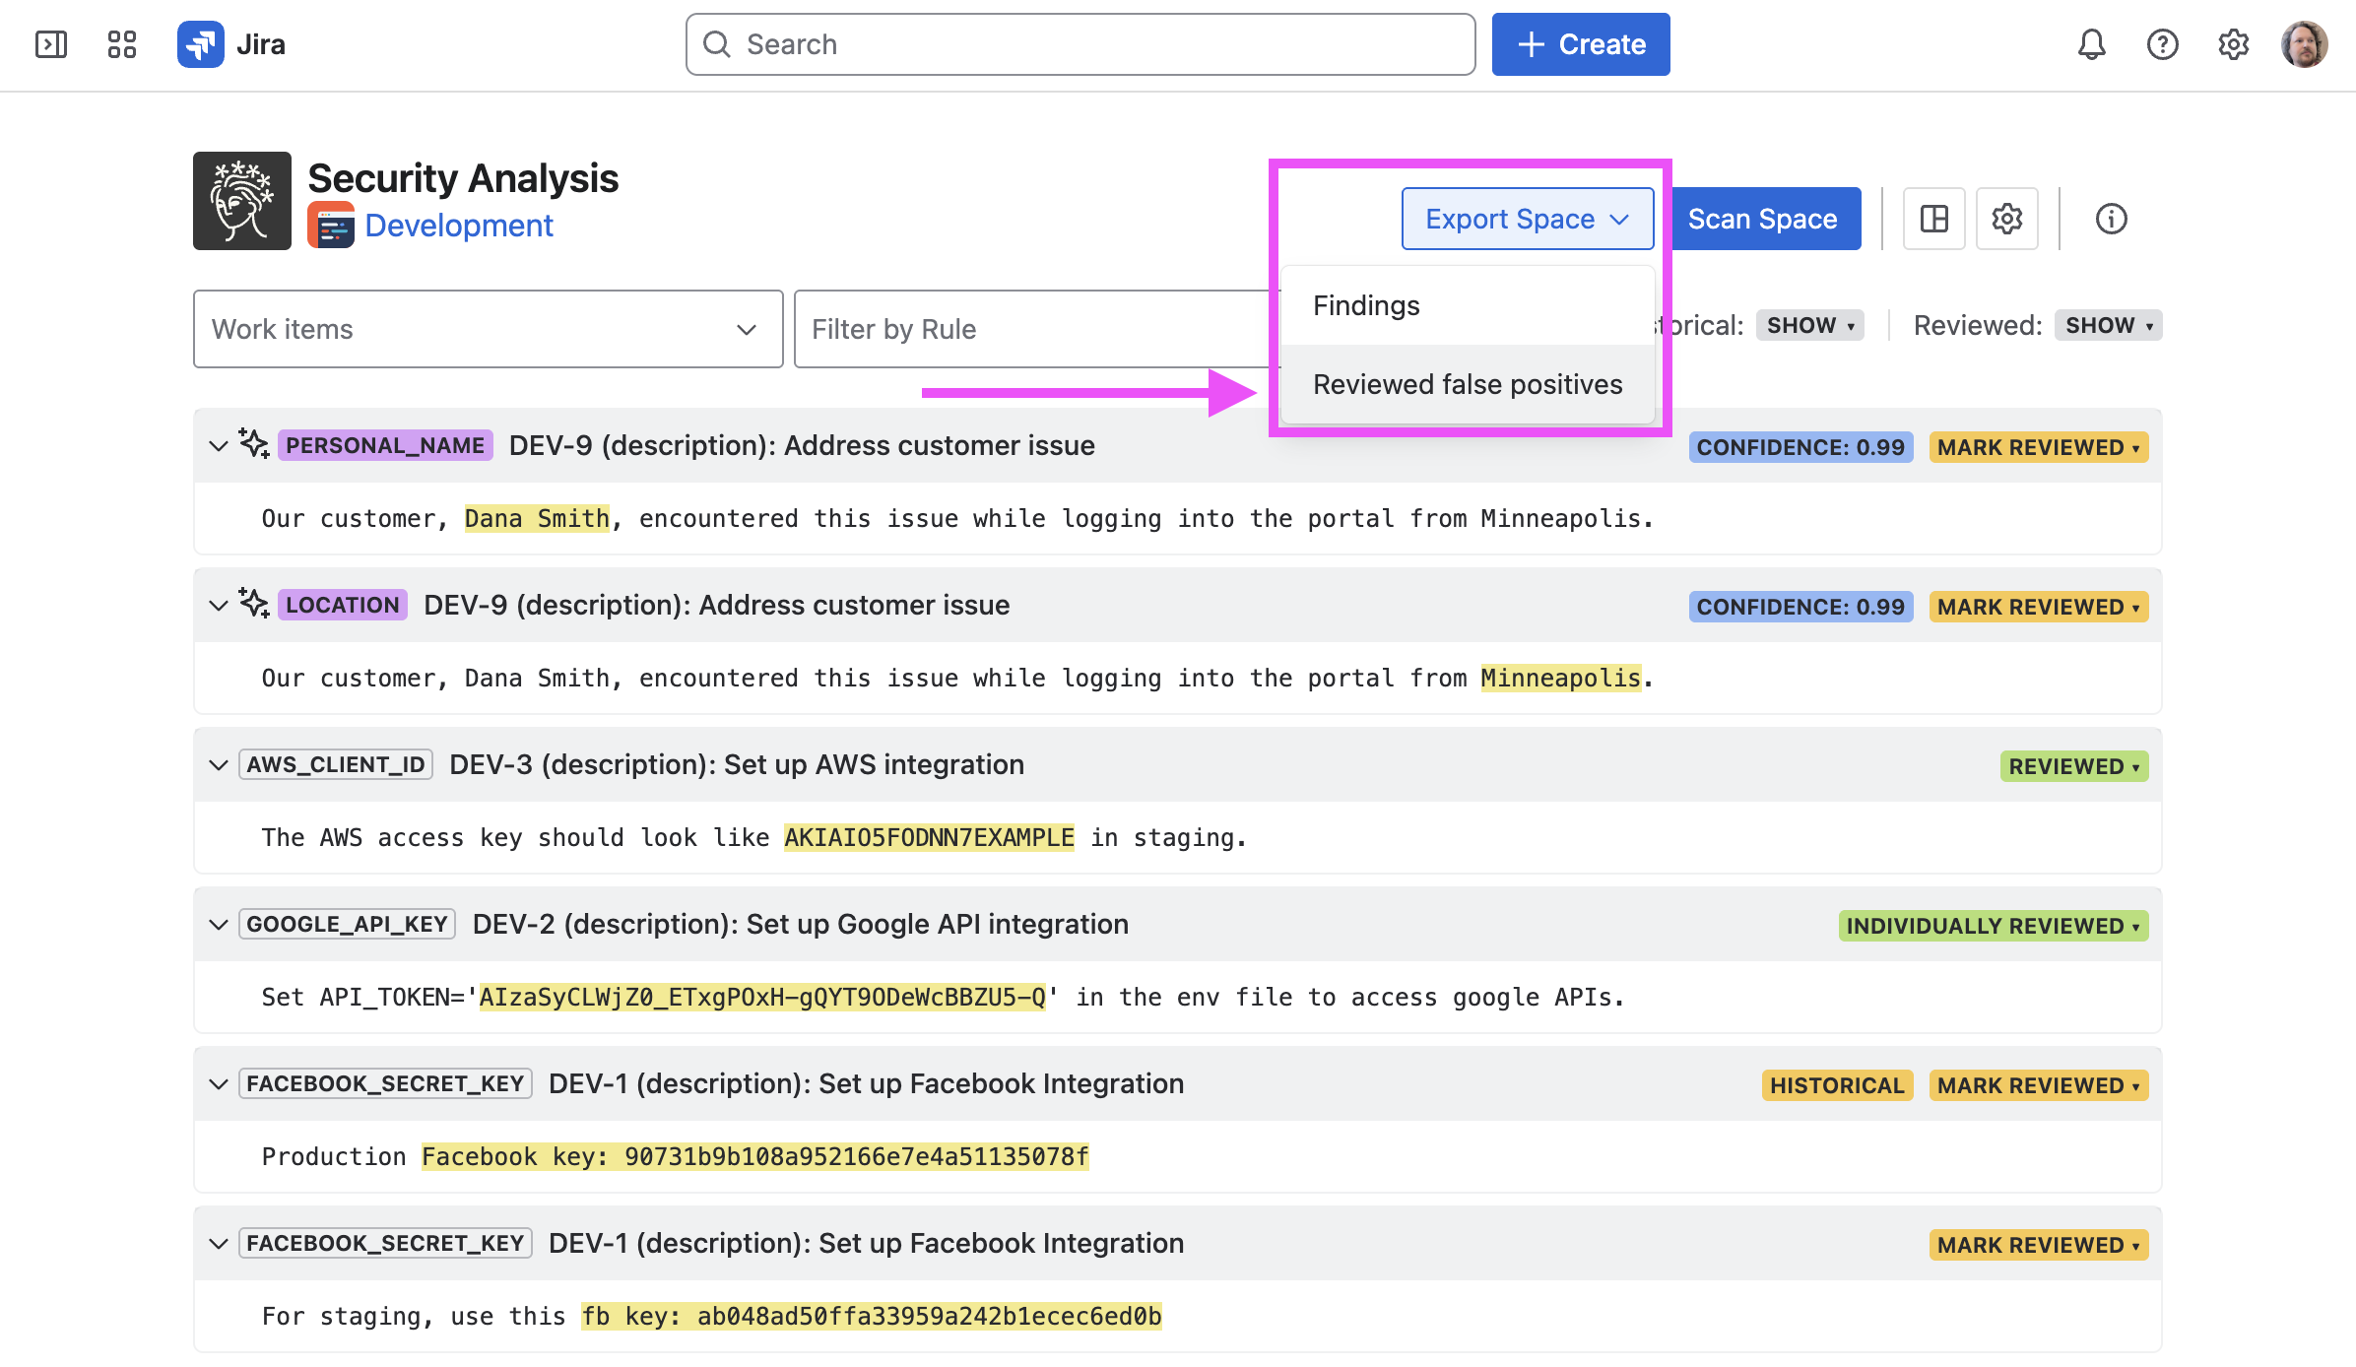Open the user profile avatar
The width and height of the screenshot is (2356, 1367).
2305,44
